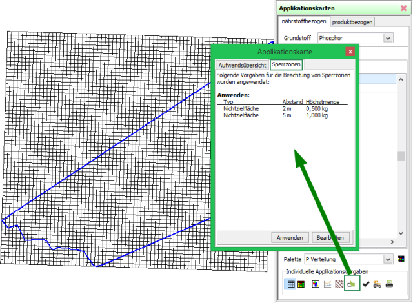
Task: Click the tractor icon
Action: pos(377,284)
